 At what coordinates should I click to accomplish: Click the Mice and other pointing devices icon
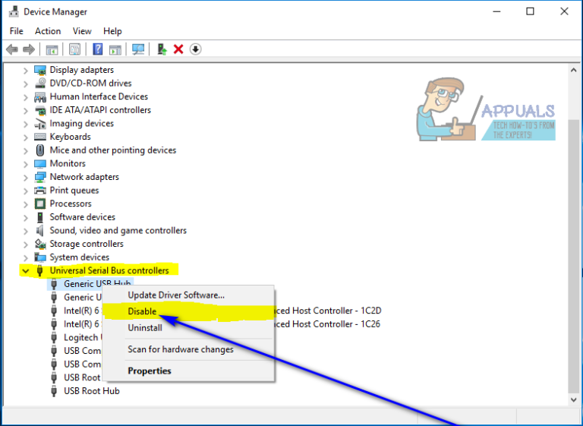coord(40,150)
